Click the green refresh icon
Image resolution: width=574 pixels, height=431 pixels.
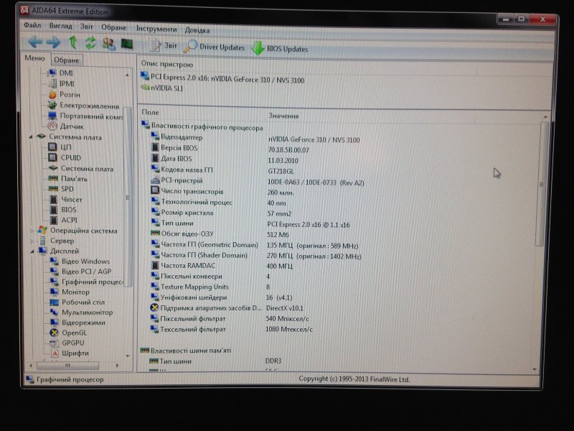tap(90, 44)
